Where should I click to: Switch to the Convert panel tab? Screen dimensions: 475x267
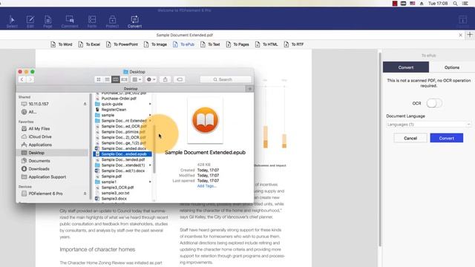406,67
